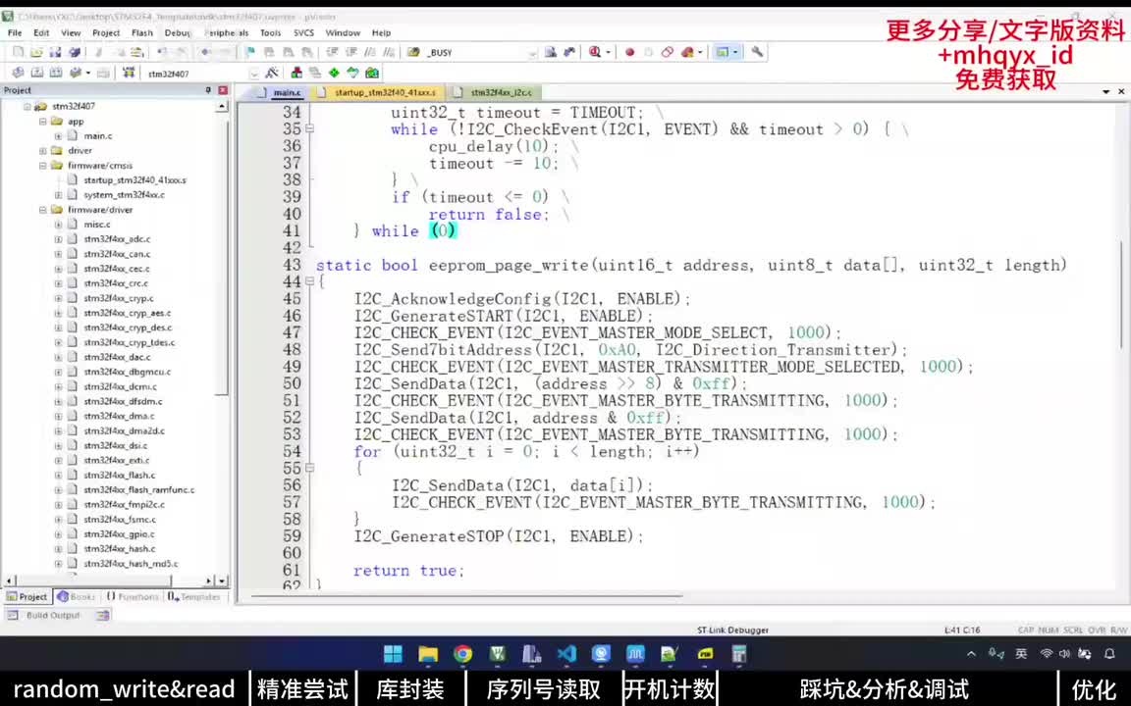Open the batch build dropdown arrow

tap(88, 73)
